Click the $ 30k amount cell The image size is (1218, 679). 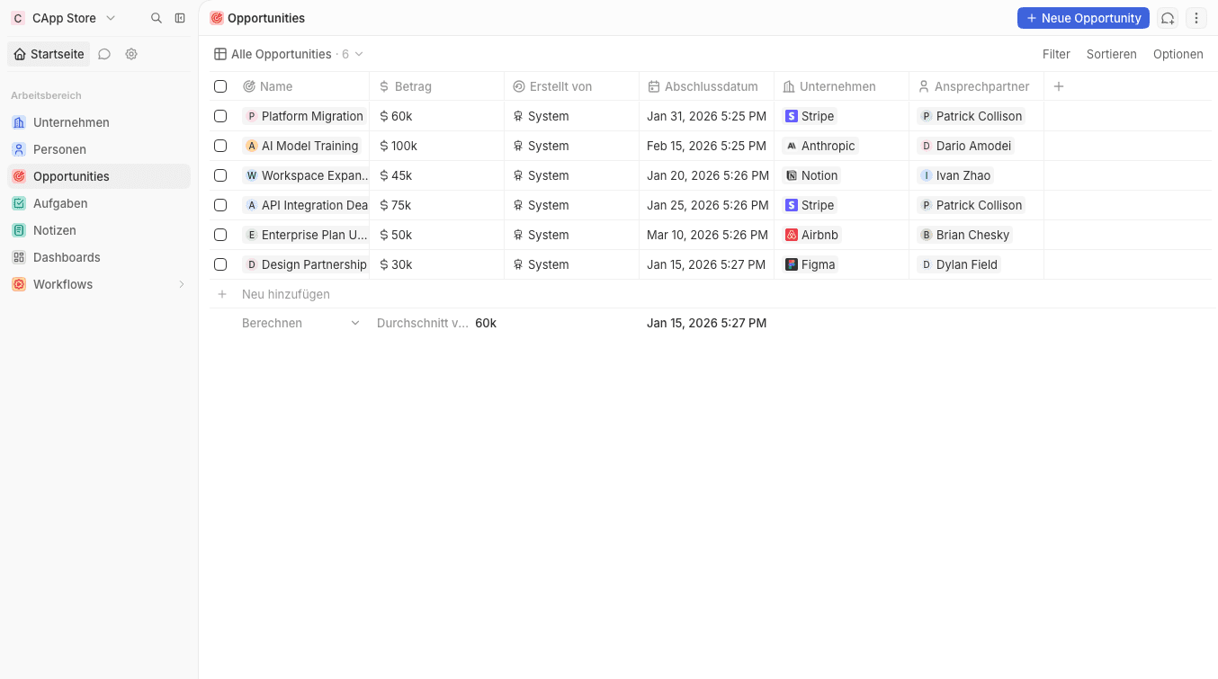(x=436, y=264)
